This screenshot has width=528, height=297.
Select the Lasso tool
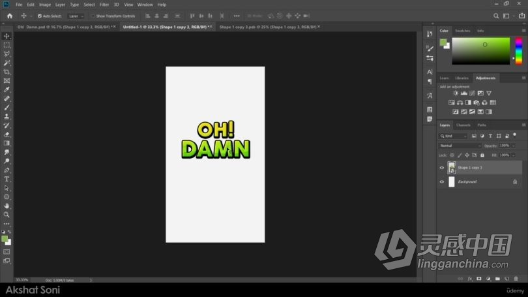pyautogui.click(x=7, y=54)
